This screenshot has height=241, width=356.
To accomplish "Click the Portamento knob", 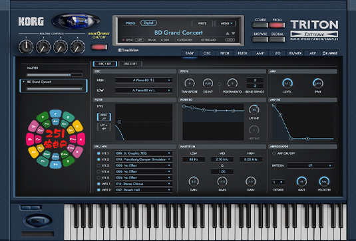I will point(232,84).
